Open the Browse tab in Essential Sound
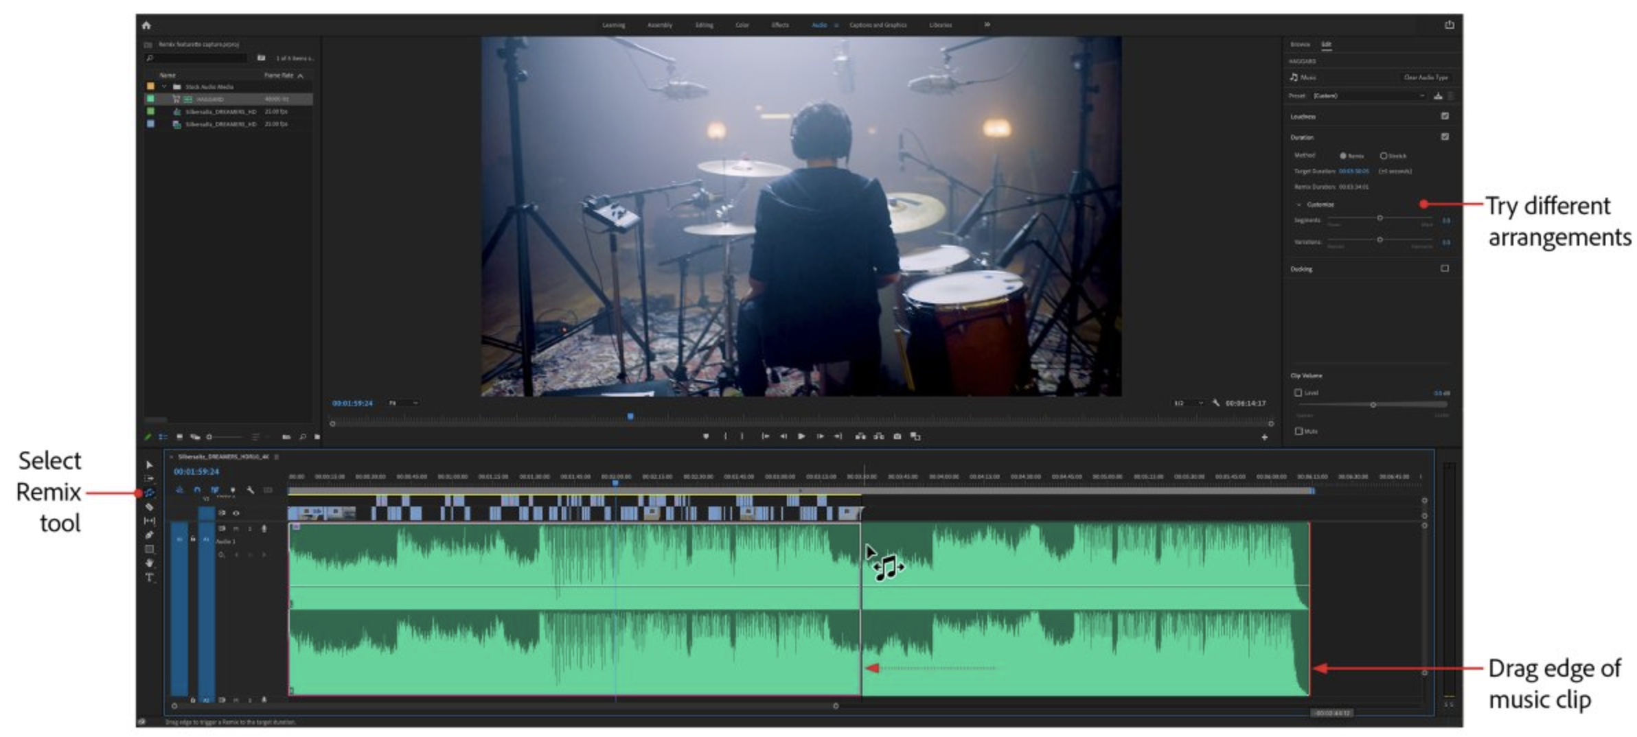Viewport: 1637px width, 737px height. coord(1299,45)
